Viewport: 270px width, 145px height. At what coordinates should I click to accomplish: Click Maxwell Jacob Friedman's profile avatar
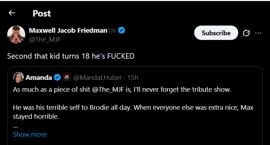click(x=16, y=35)
